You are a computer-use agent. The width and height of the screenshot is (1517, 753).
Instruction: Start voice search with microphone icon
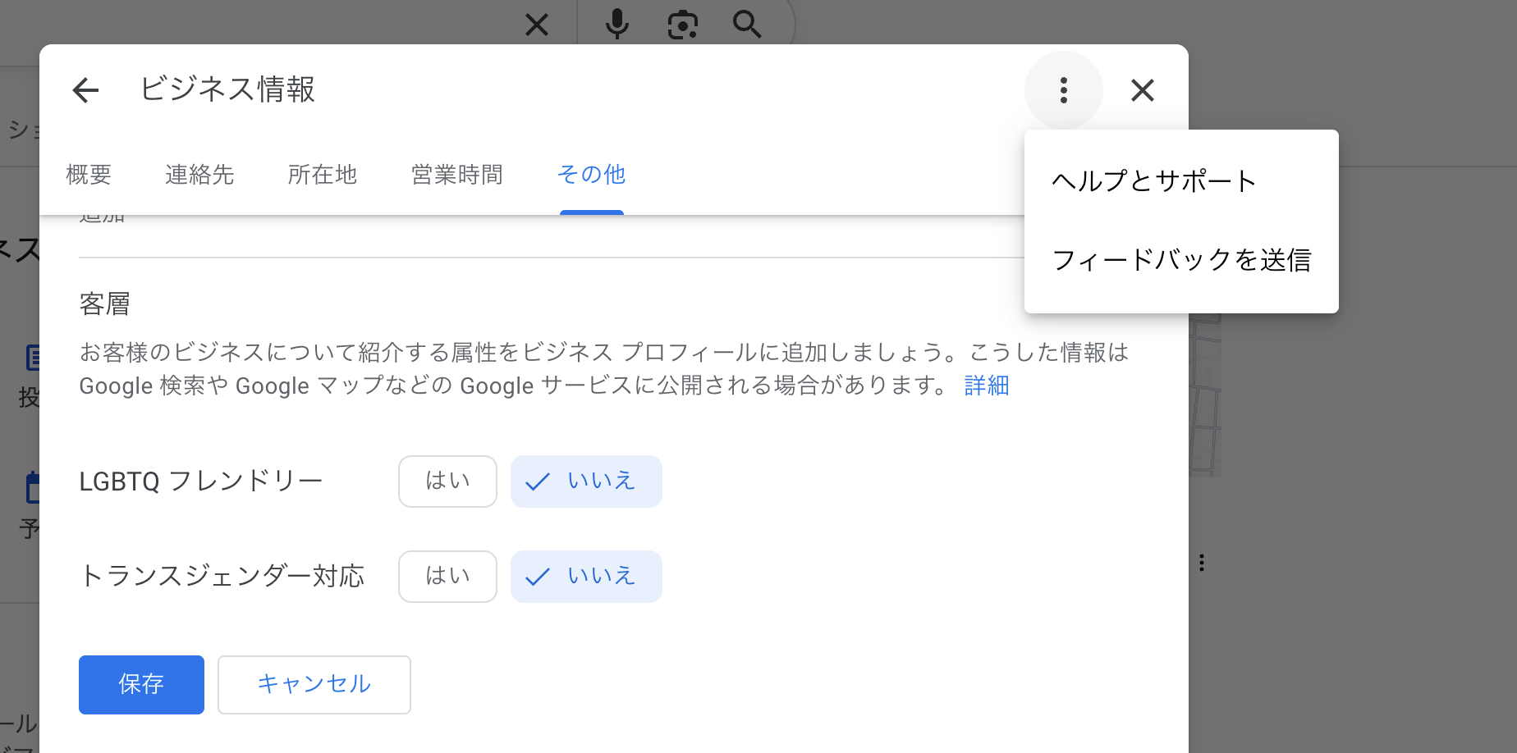coord(616,25)
